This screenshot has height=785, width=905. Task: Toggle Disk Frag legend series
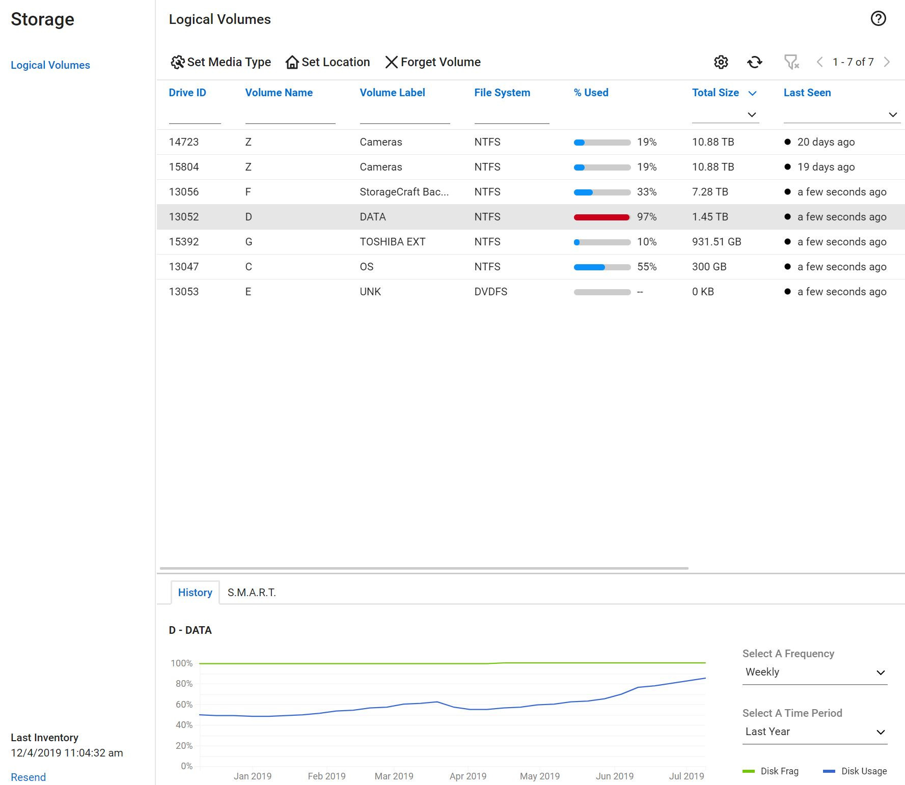tap(770, 771)
